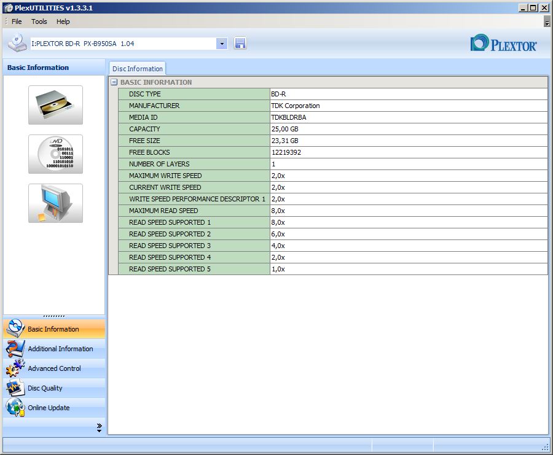
Task: Click the navigation pane splitter grip dots
Action: (54, 316)
